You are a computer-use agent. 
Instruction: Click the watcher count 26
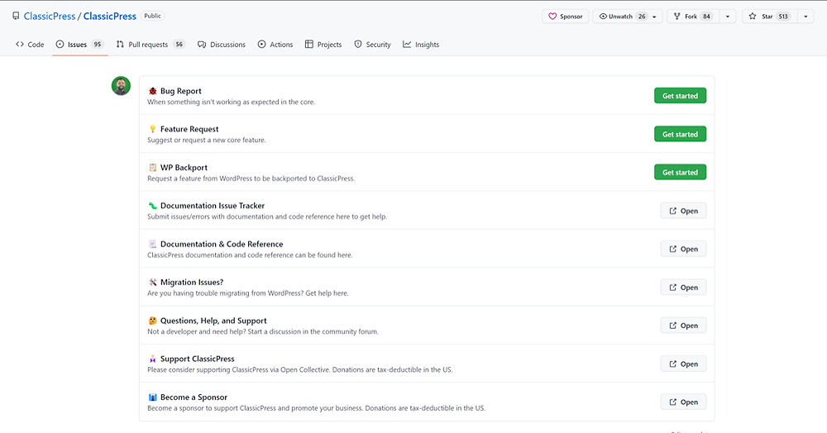pos(642,17)
